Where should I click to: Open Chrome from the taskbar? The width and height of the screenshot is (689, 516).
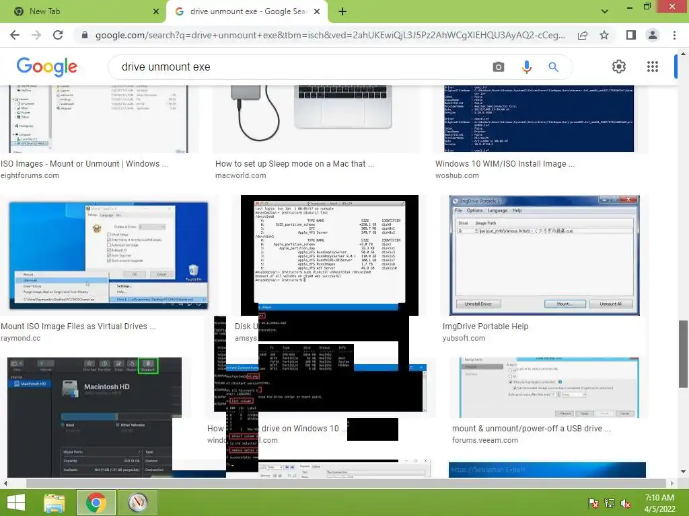[x=96, y=503]
